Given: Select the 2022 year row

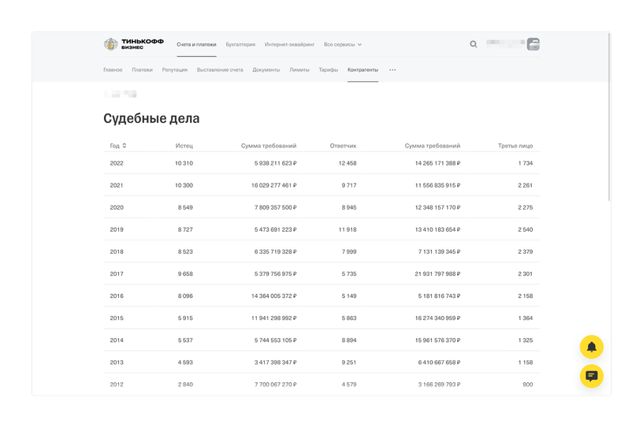Looking at the screenshot, I should (321, 163).
